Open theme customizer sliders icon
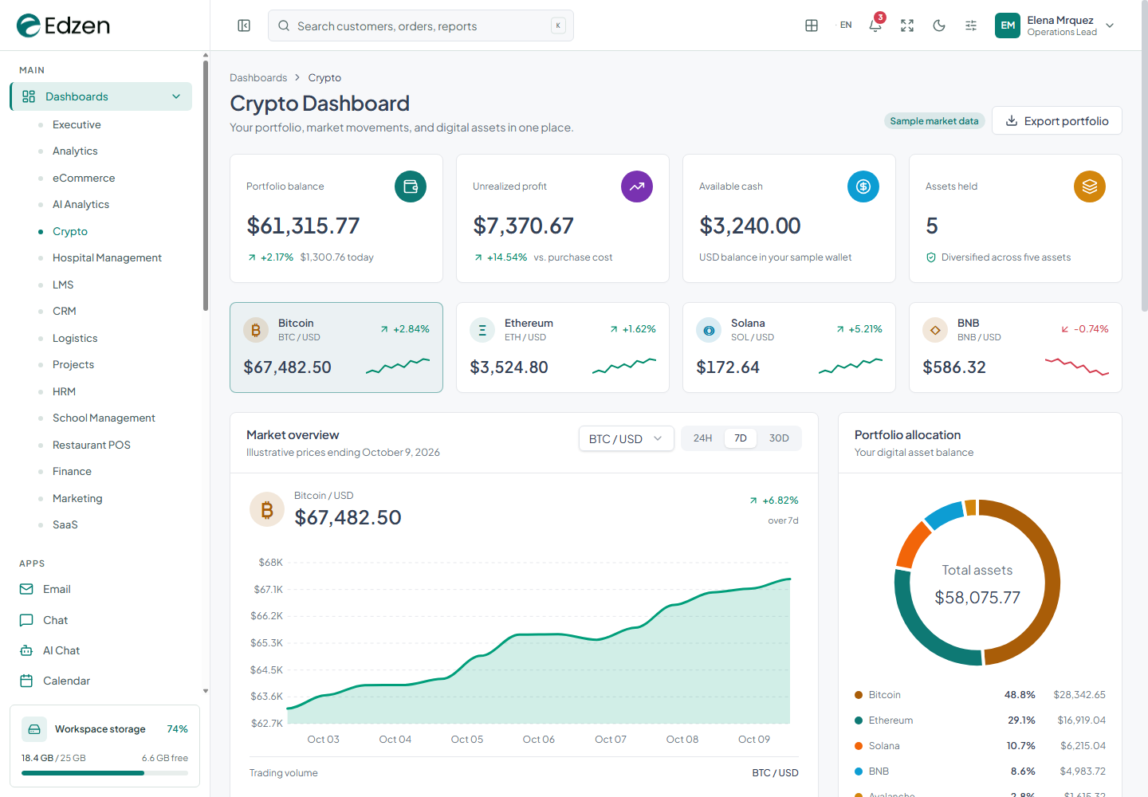1148x797 pixels. pyautogui.click(x=971, y=26)
